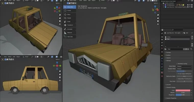194x102 pixels.
Task: Open Select menu in main viewport header
Action: 85,1
